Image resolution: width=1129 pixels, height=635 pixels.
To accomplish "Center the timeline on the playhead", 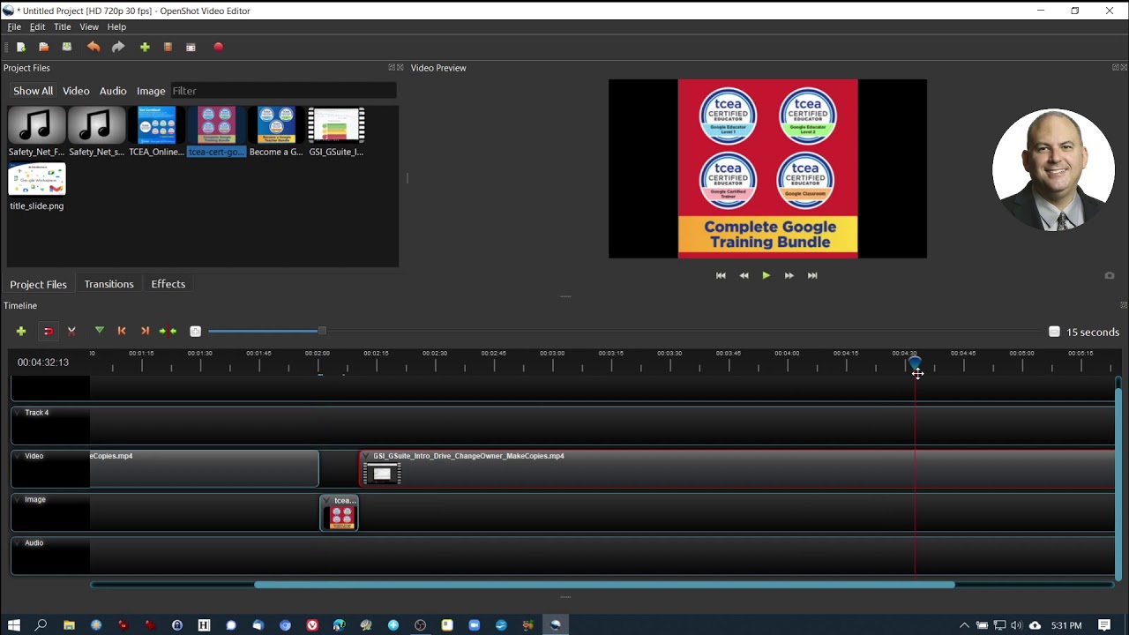I will pos(168,331).
